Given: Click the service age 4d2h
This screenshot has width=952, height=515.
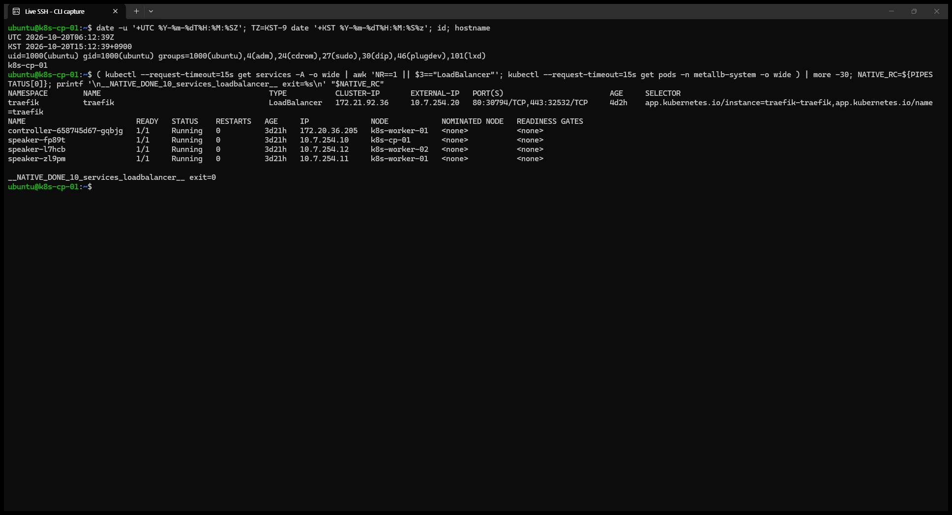Looking at the screenshot, I should click(x=619, y=103).
